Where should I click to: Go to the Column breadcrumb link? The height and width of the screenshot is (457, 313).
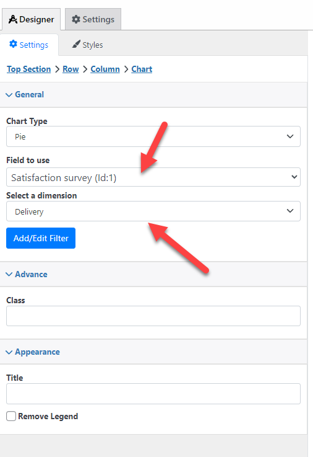105,69
